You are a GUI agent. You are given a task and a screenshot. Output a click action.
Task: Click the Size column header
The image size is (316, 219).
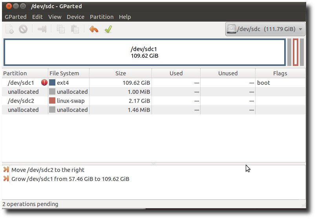point(121,73)
